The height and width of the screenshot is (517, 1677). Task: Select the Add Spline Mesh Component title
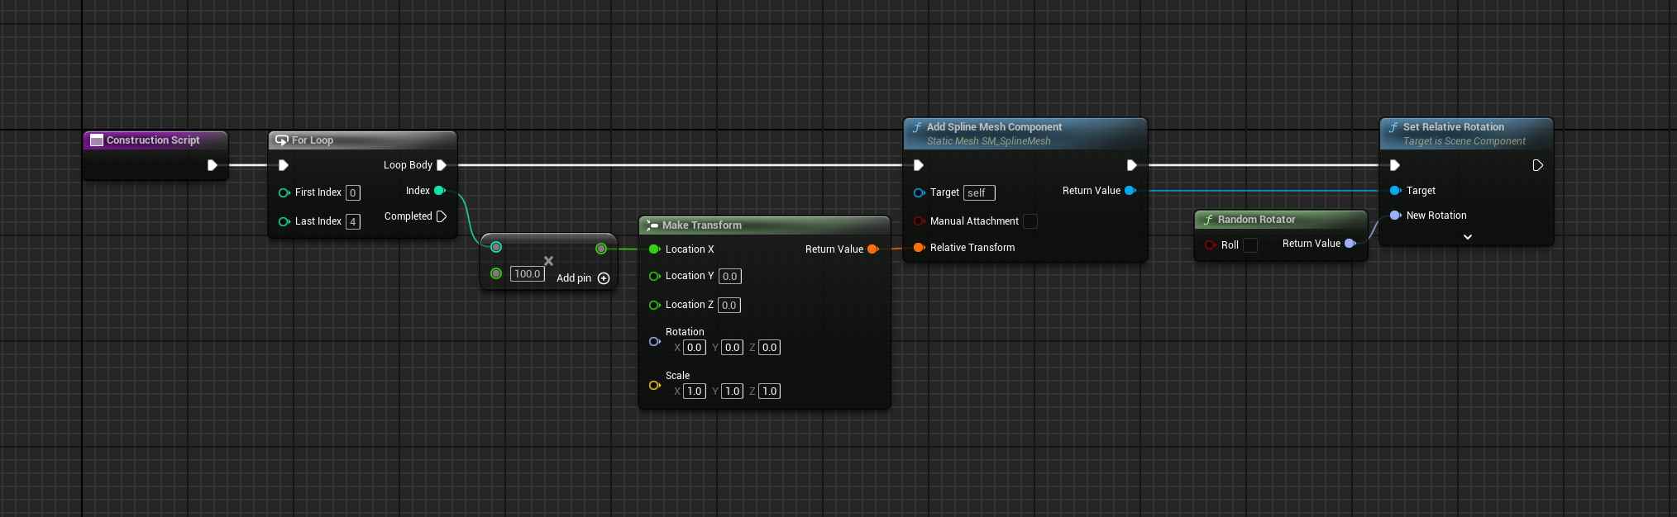click(x=994, y=127)
